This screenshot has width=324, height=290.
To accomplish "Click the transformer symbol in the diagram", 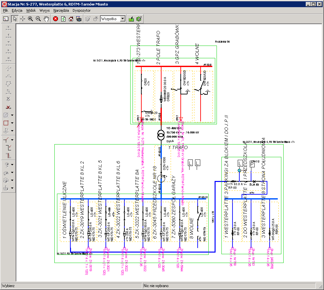I will coord(161,135).
